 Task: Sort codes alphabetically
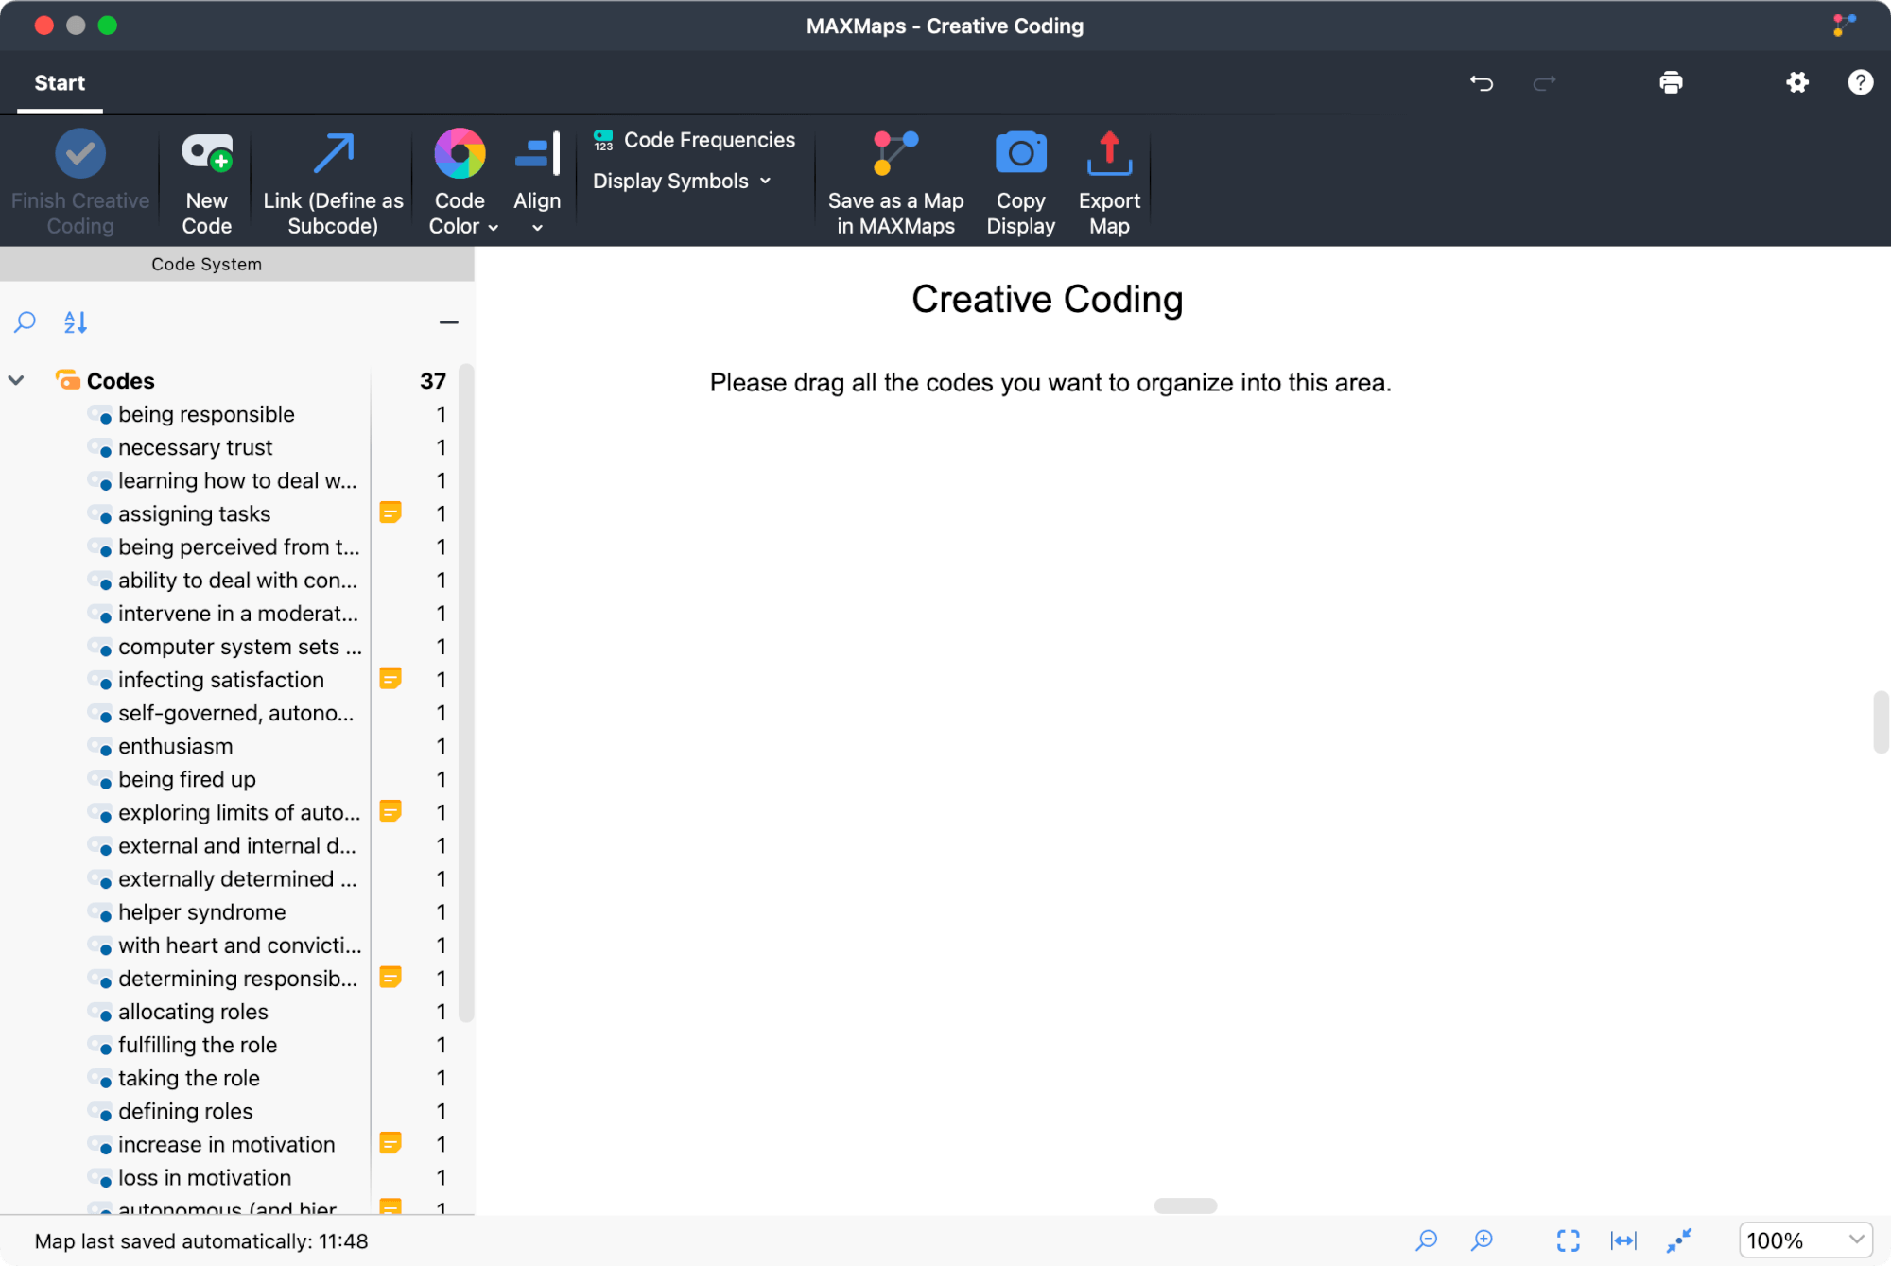point(75,322)
